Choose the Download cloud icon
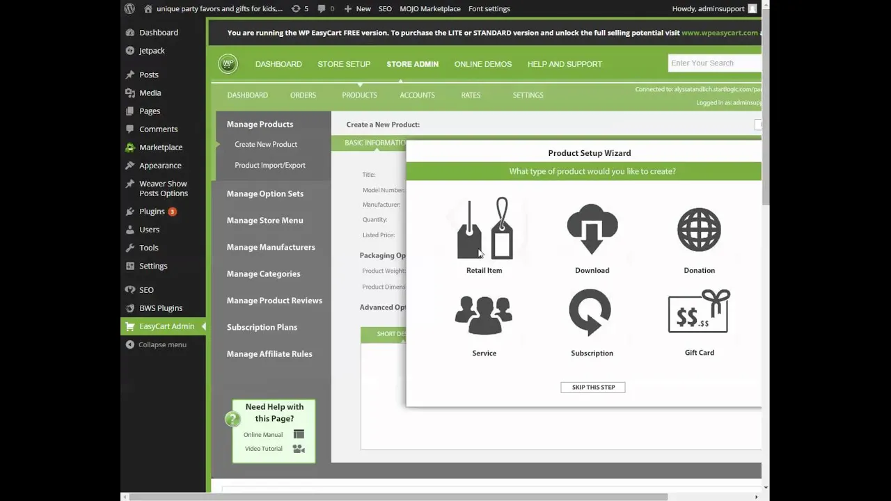The width and height of the screenshot is (891, 501). pos(592,229)
